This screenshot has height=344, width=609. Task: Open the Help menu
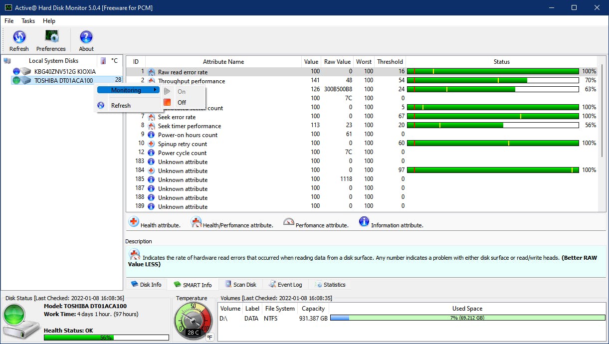point(49,21)
